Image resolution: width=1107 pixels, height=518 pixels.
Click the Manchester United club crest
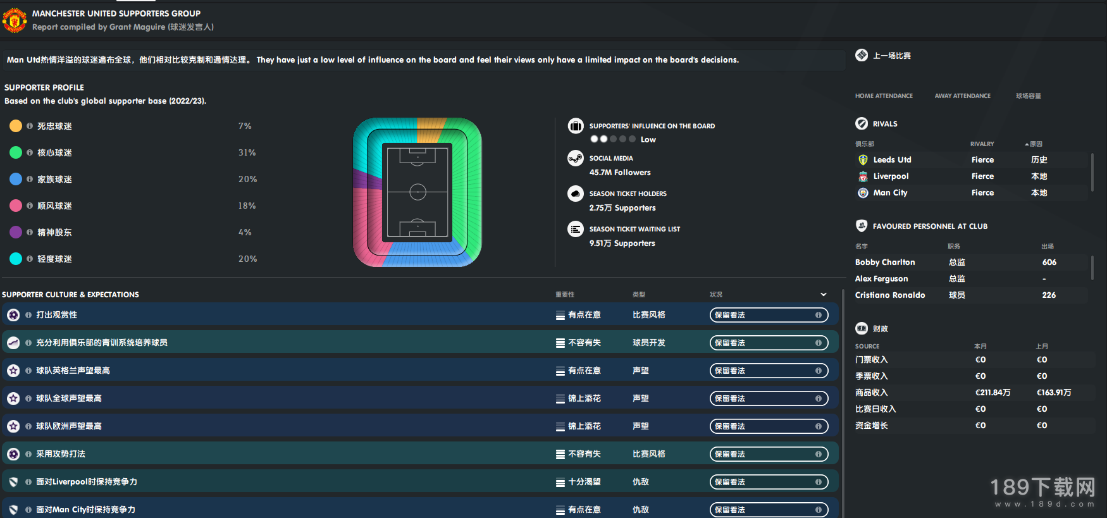(15, 20)
